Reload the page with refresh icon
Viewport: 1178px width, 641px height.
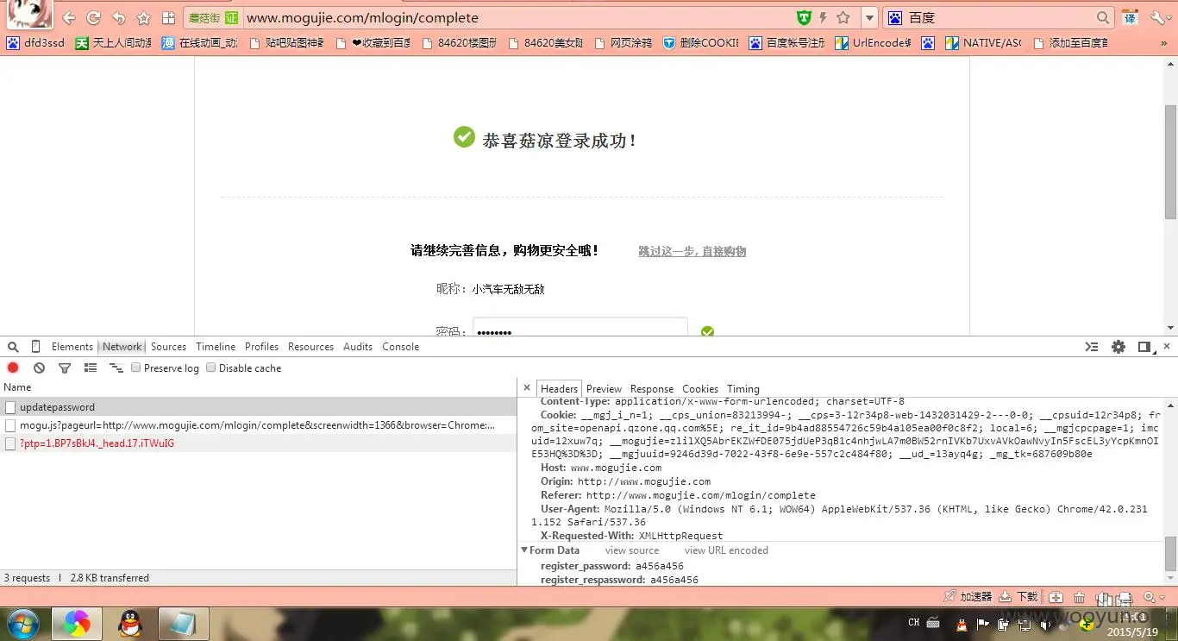94,17
